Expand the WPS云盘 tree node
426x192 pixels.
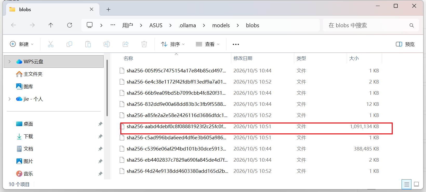[10, 61]
